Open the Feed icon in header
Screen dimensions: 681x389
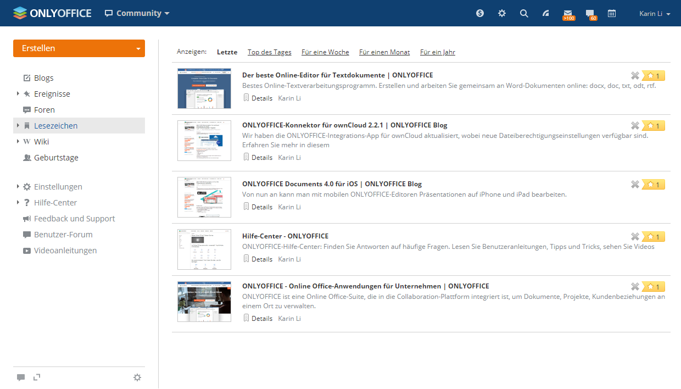546,13
